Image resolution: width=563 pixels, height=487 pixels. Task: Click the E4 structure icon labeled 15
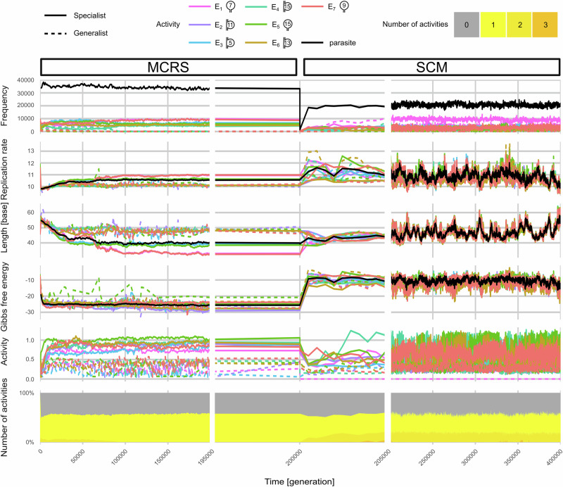pos(287,6)
